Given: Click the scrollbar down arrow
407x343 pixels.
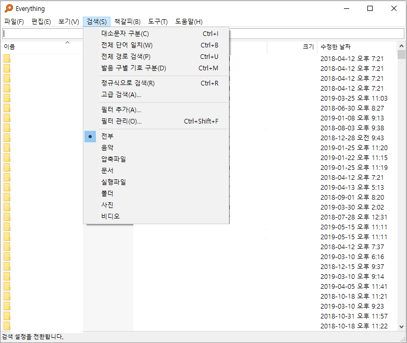Looking at the screenshot, I should pyautogui.click(x=401, y=327).
